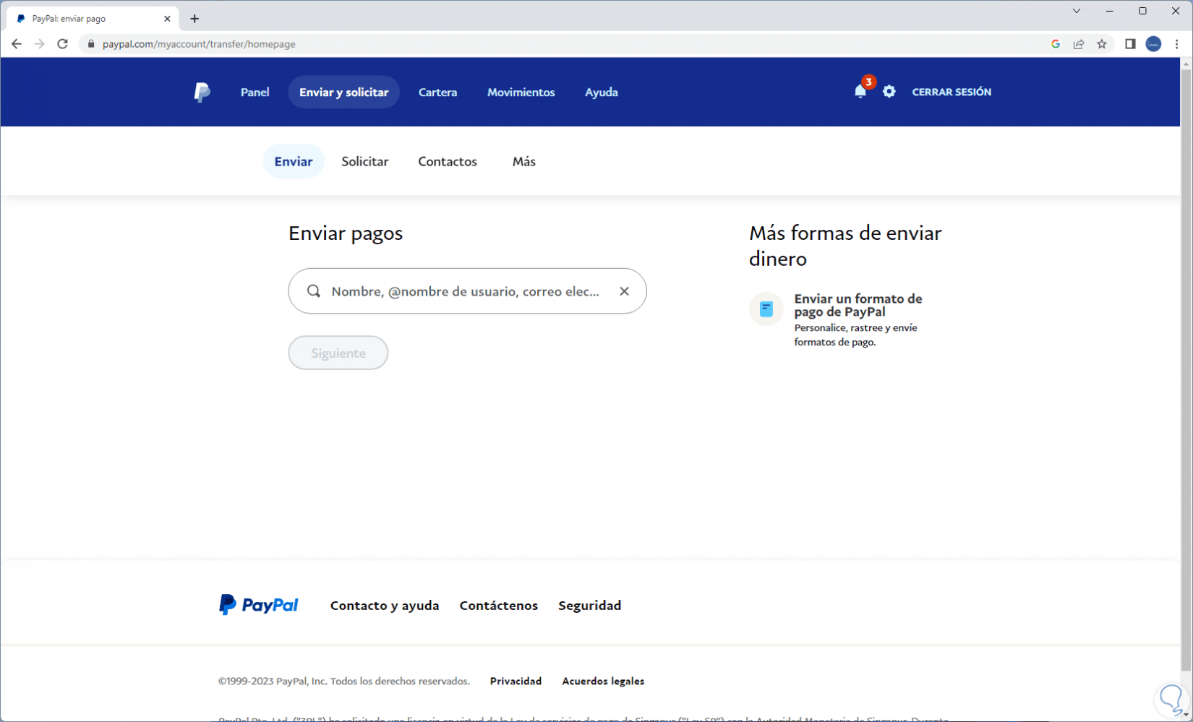The height and width of the screenshot is (722, 1193).
Task: Open Enviar un formato de pago de PayPal
Action: coord(858,305)
